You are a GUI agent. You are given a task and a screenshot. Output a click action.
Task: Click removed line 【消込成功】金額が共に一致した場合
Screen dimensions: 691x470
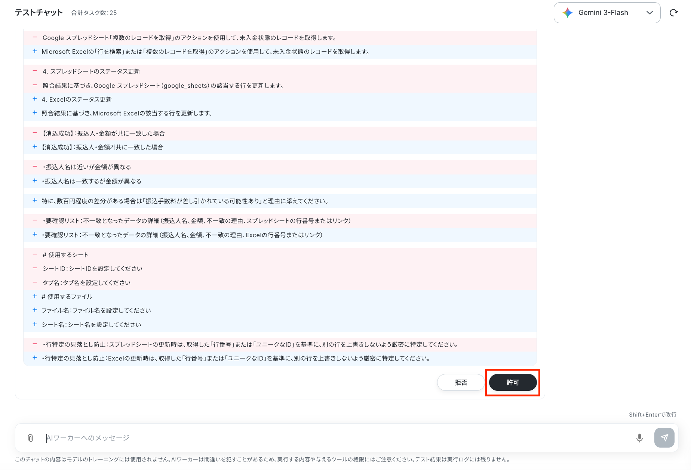click(280, 133)
